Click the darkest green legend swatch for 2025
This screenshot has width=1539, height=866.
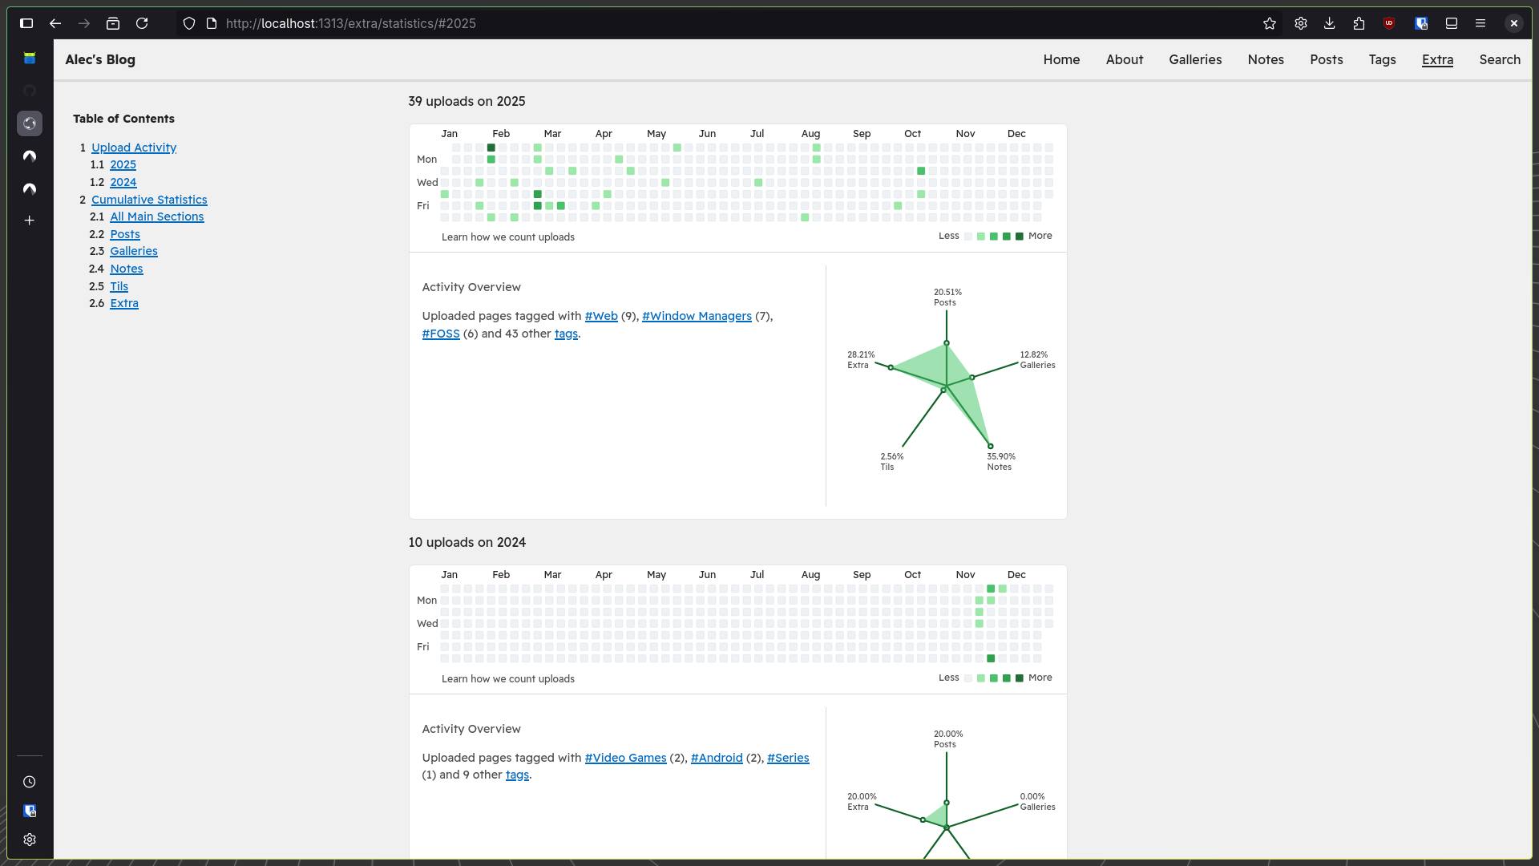click(1020, 237)
